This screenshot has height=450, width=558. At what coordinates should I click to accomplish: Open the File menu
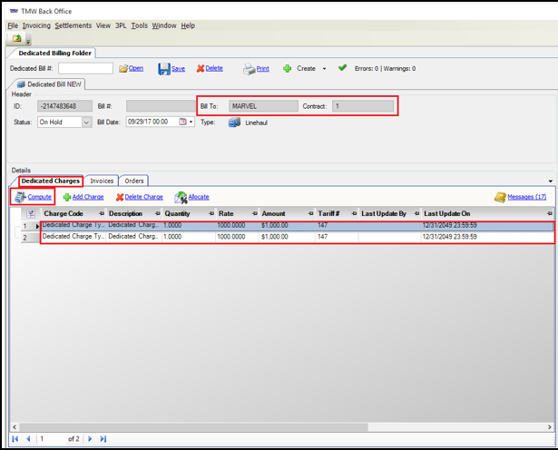13,25
